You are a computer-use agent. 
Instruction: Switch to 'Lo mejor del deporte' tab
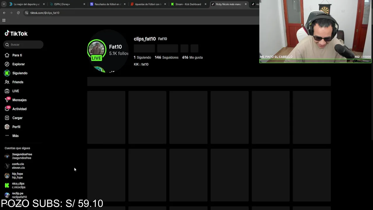[x=27, y=4]
